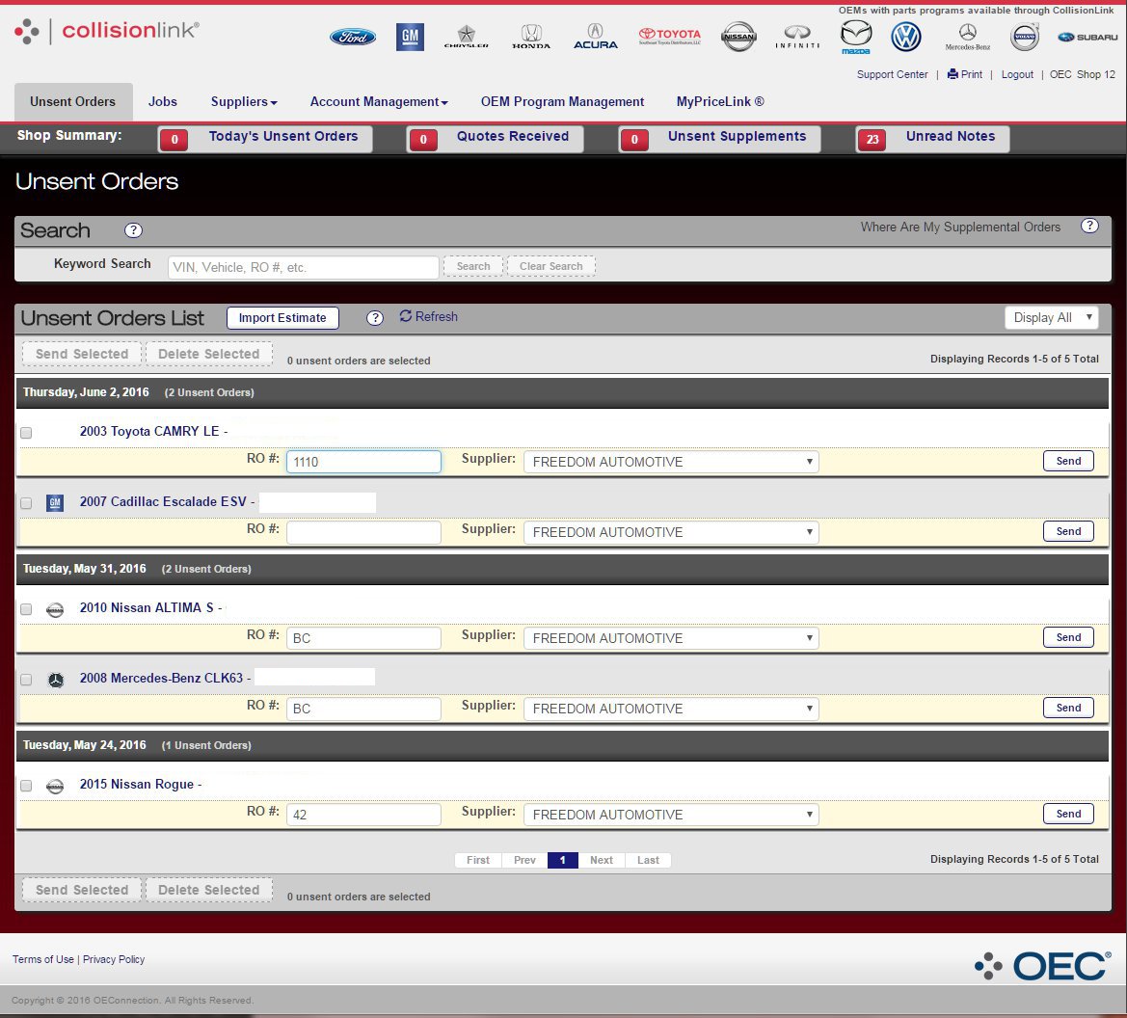Click the Infiniti logo icon
The width and height of the screenshot is (1127, 1018).
[x=797, y=37]
